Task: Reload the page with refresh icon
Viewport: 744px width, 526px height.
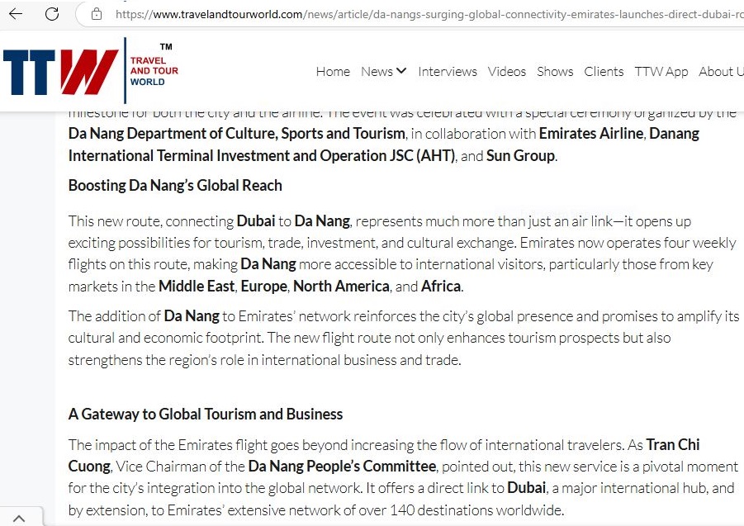Action: tap(52, 14)
